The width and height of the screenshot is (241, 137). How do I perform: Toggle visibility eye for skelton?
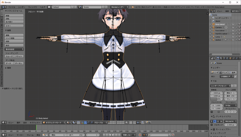tap(233, 40)
